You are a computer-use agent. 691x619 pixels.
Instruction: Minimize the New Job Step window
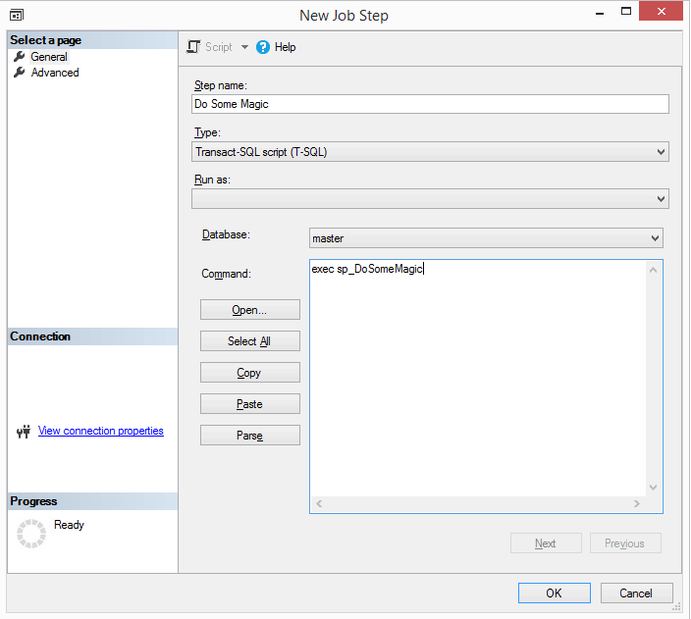[x=600, y=13]
